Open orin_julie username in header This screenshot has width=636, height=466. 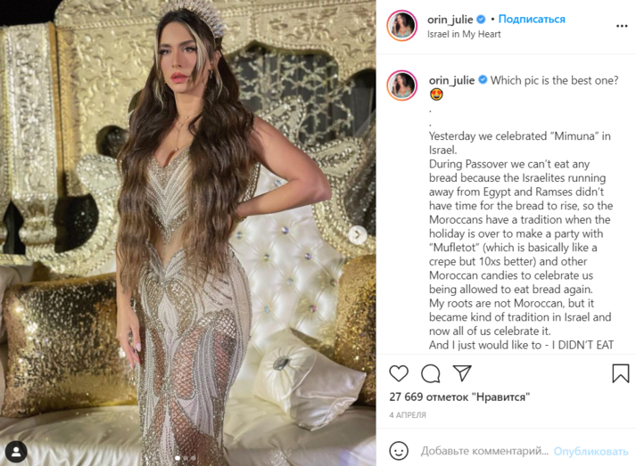click(x=450, y=20)
